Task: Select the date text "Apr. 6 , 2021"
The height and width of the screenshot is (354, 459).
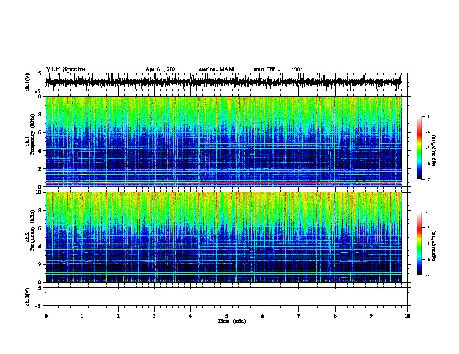Action: (x=162, y=69)
